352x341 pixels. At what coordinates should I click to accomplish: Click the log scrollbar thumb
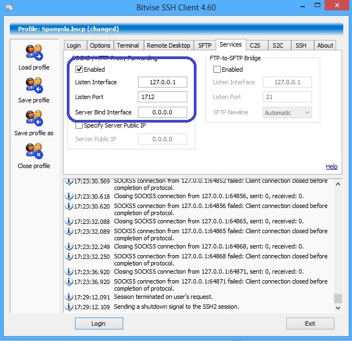pyautogui.click(x=338, y=298)
